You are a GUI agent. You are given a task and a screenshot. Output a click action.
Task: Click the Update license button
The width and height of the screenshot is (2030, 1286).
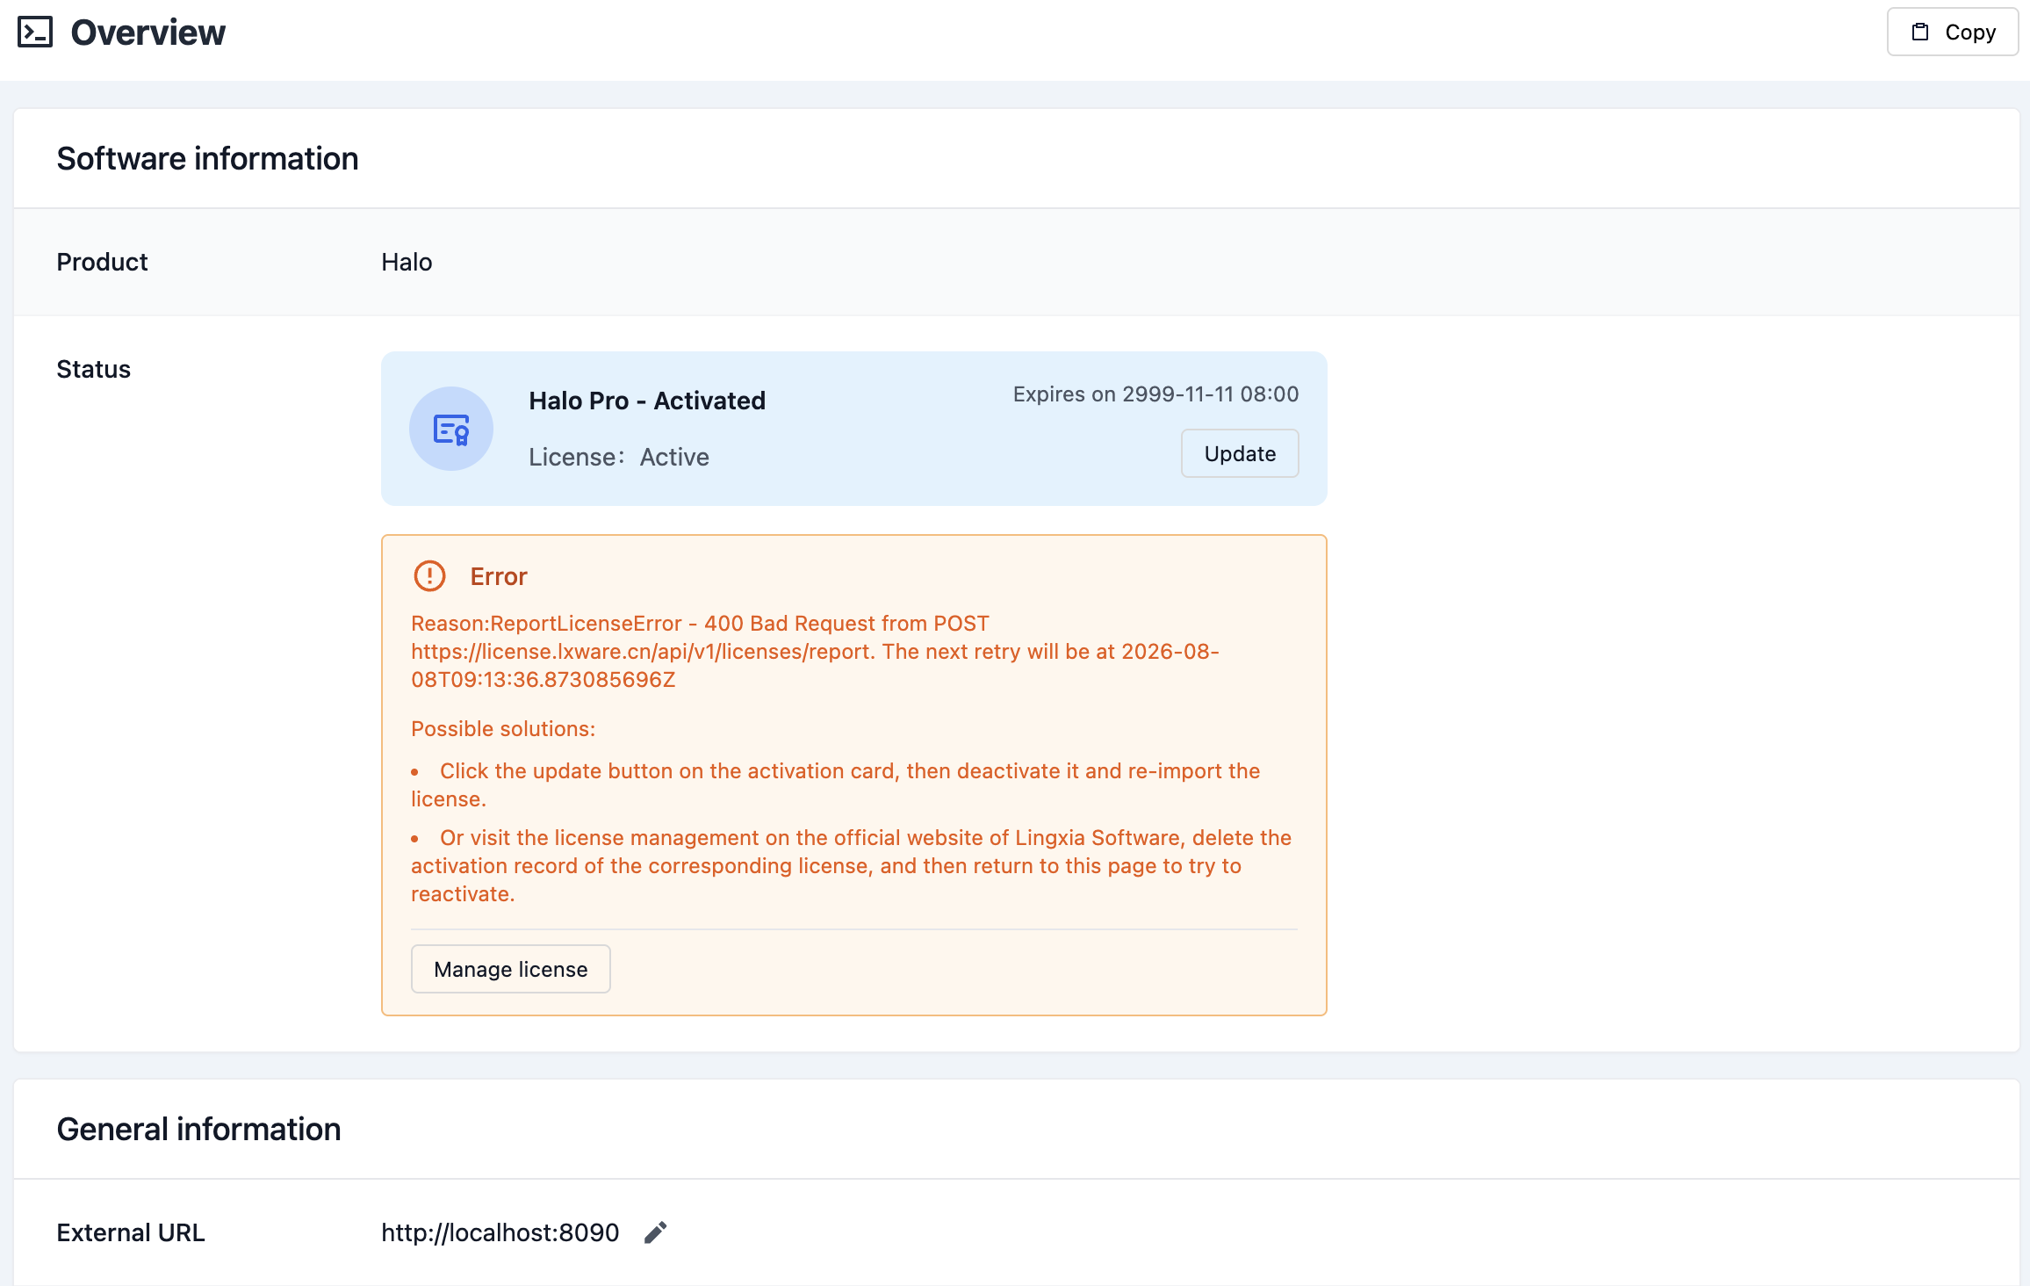[x=1240, y=453]
